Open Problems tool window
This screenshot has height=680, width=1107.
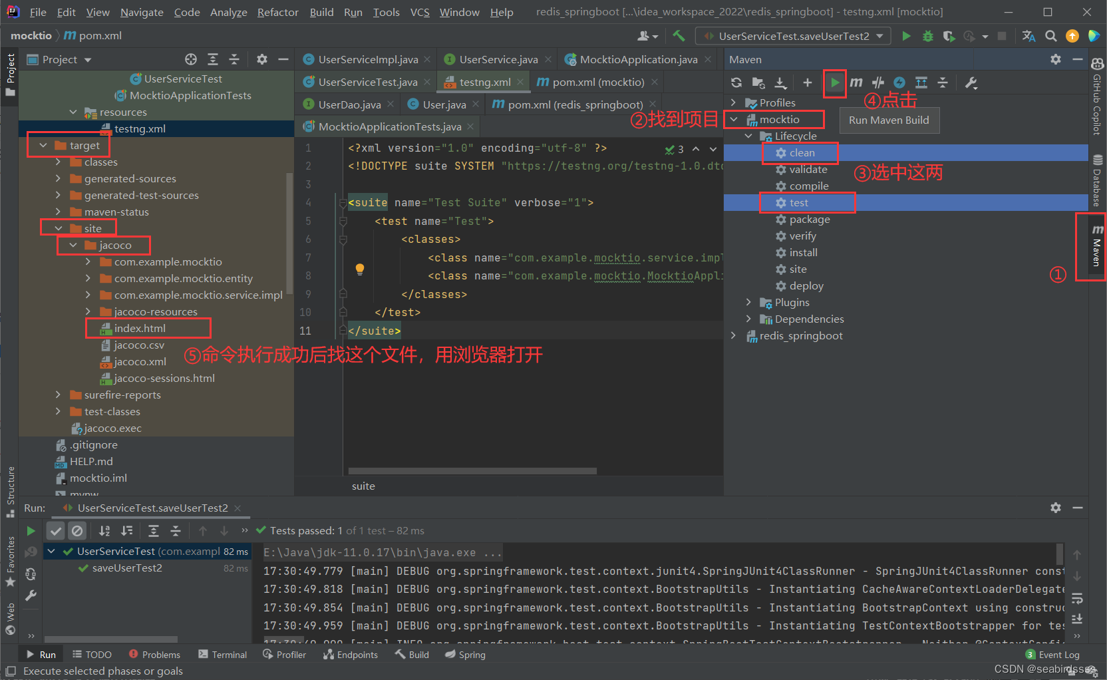pos(154,655)
